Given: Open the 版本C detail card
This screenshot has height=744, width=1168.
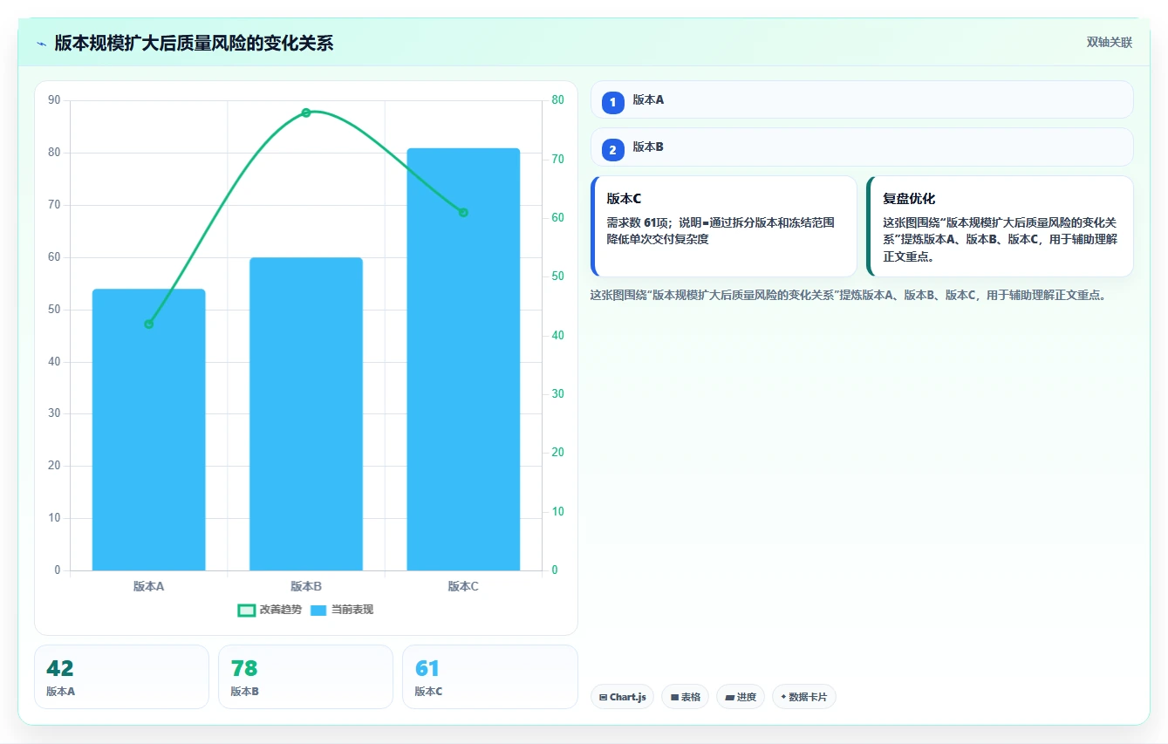Looking at the screenshot, I should click(x=724, y=226).
